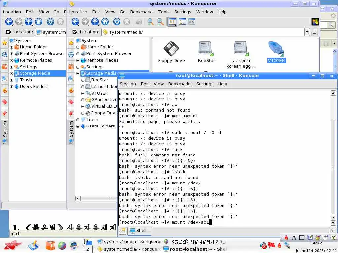The height and width of the screenshot is (253, 338).
Task: Select Settings in left Konqueror tree
Action: click(28, 67)
